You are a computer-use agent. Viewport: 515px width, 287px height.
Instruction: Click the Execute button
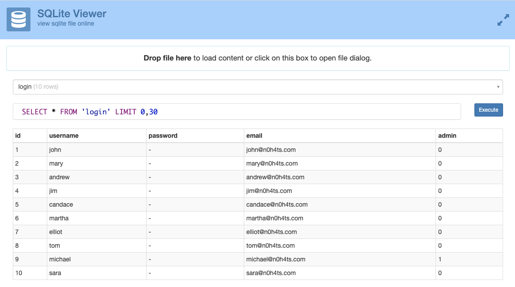(488, 110)
